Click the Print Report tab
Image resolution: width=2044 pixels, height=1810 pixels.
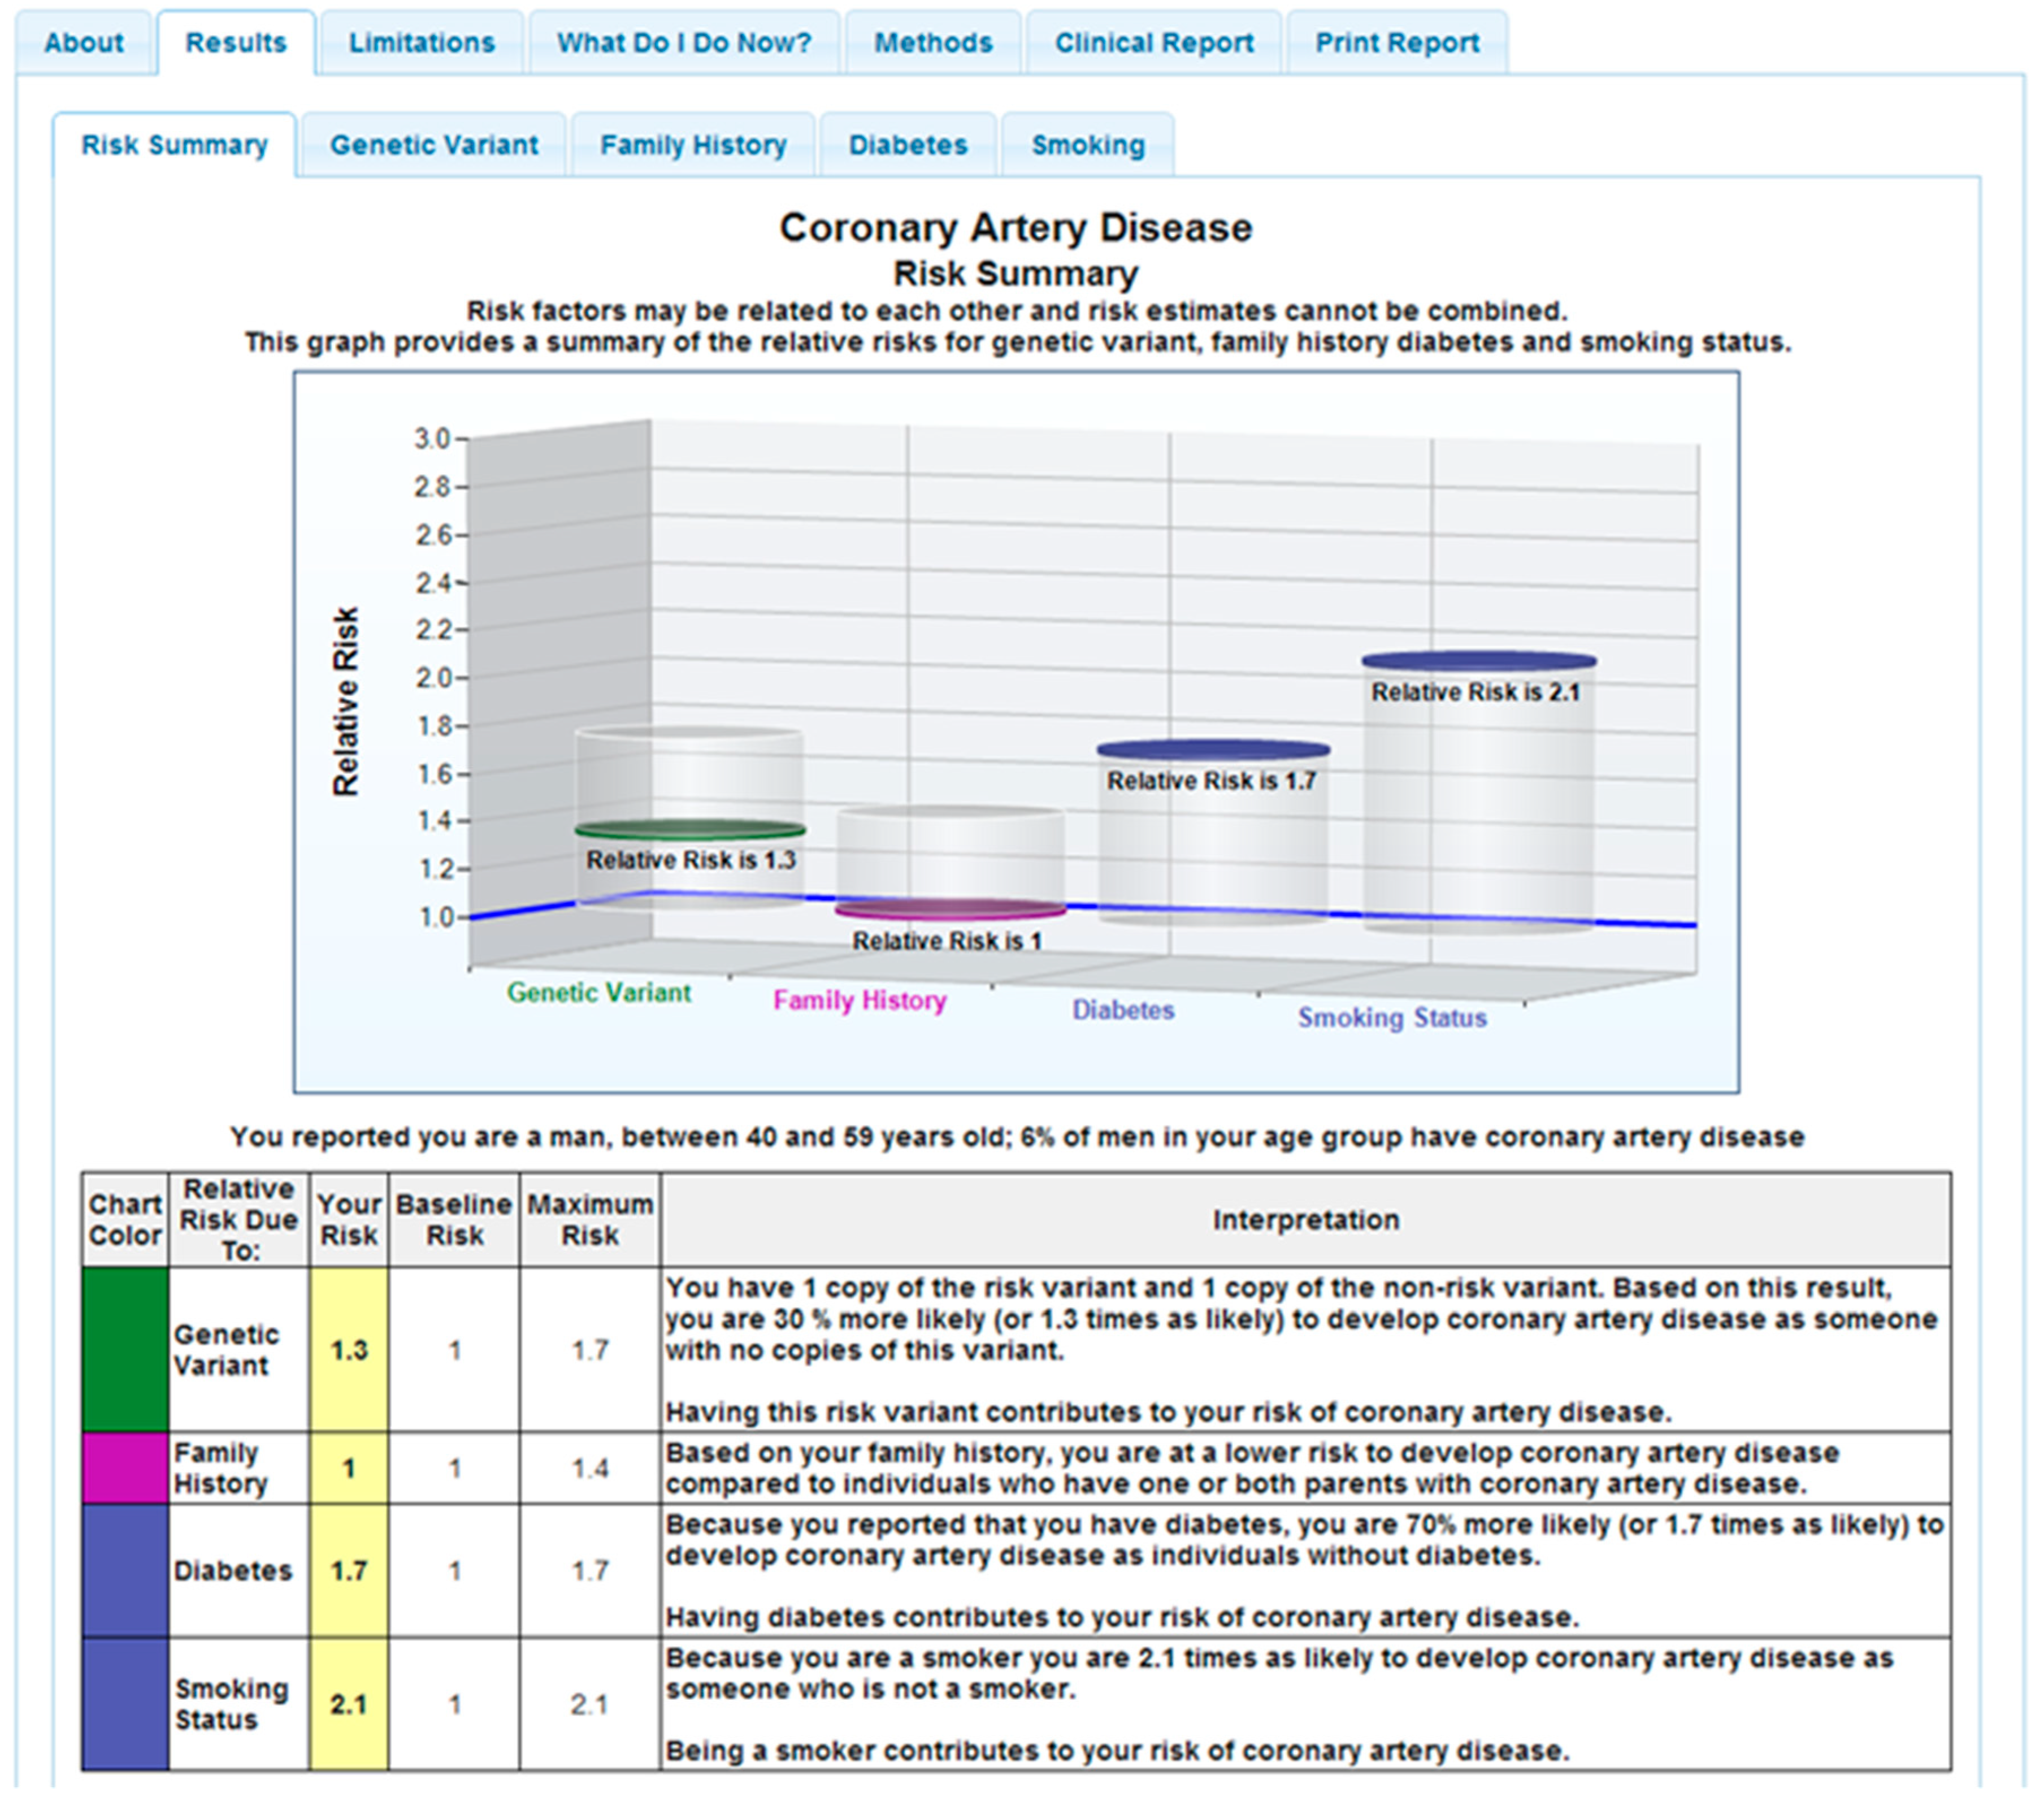pos(1396,43)
